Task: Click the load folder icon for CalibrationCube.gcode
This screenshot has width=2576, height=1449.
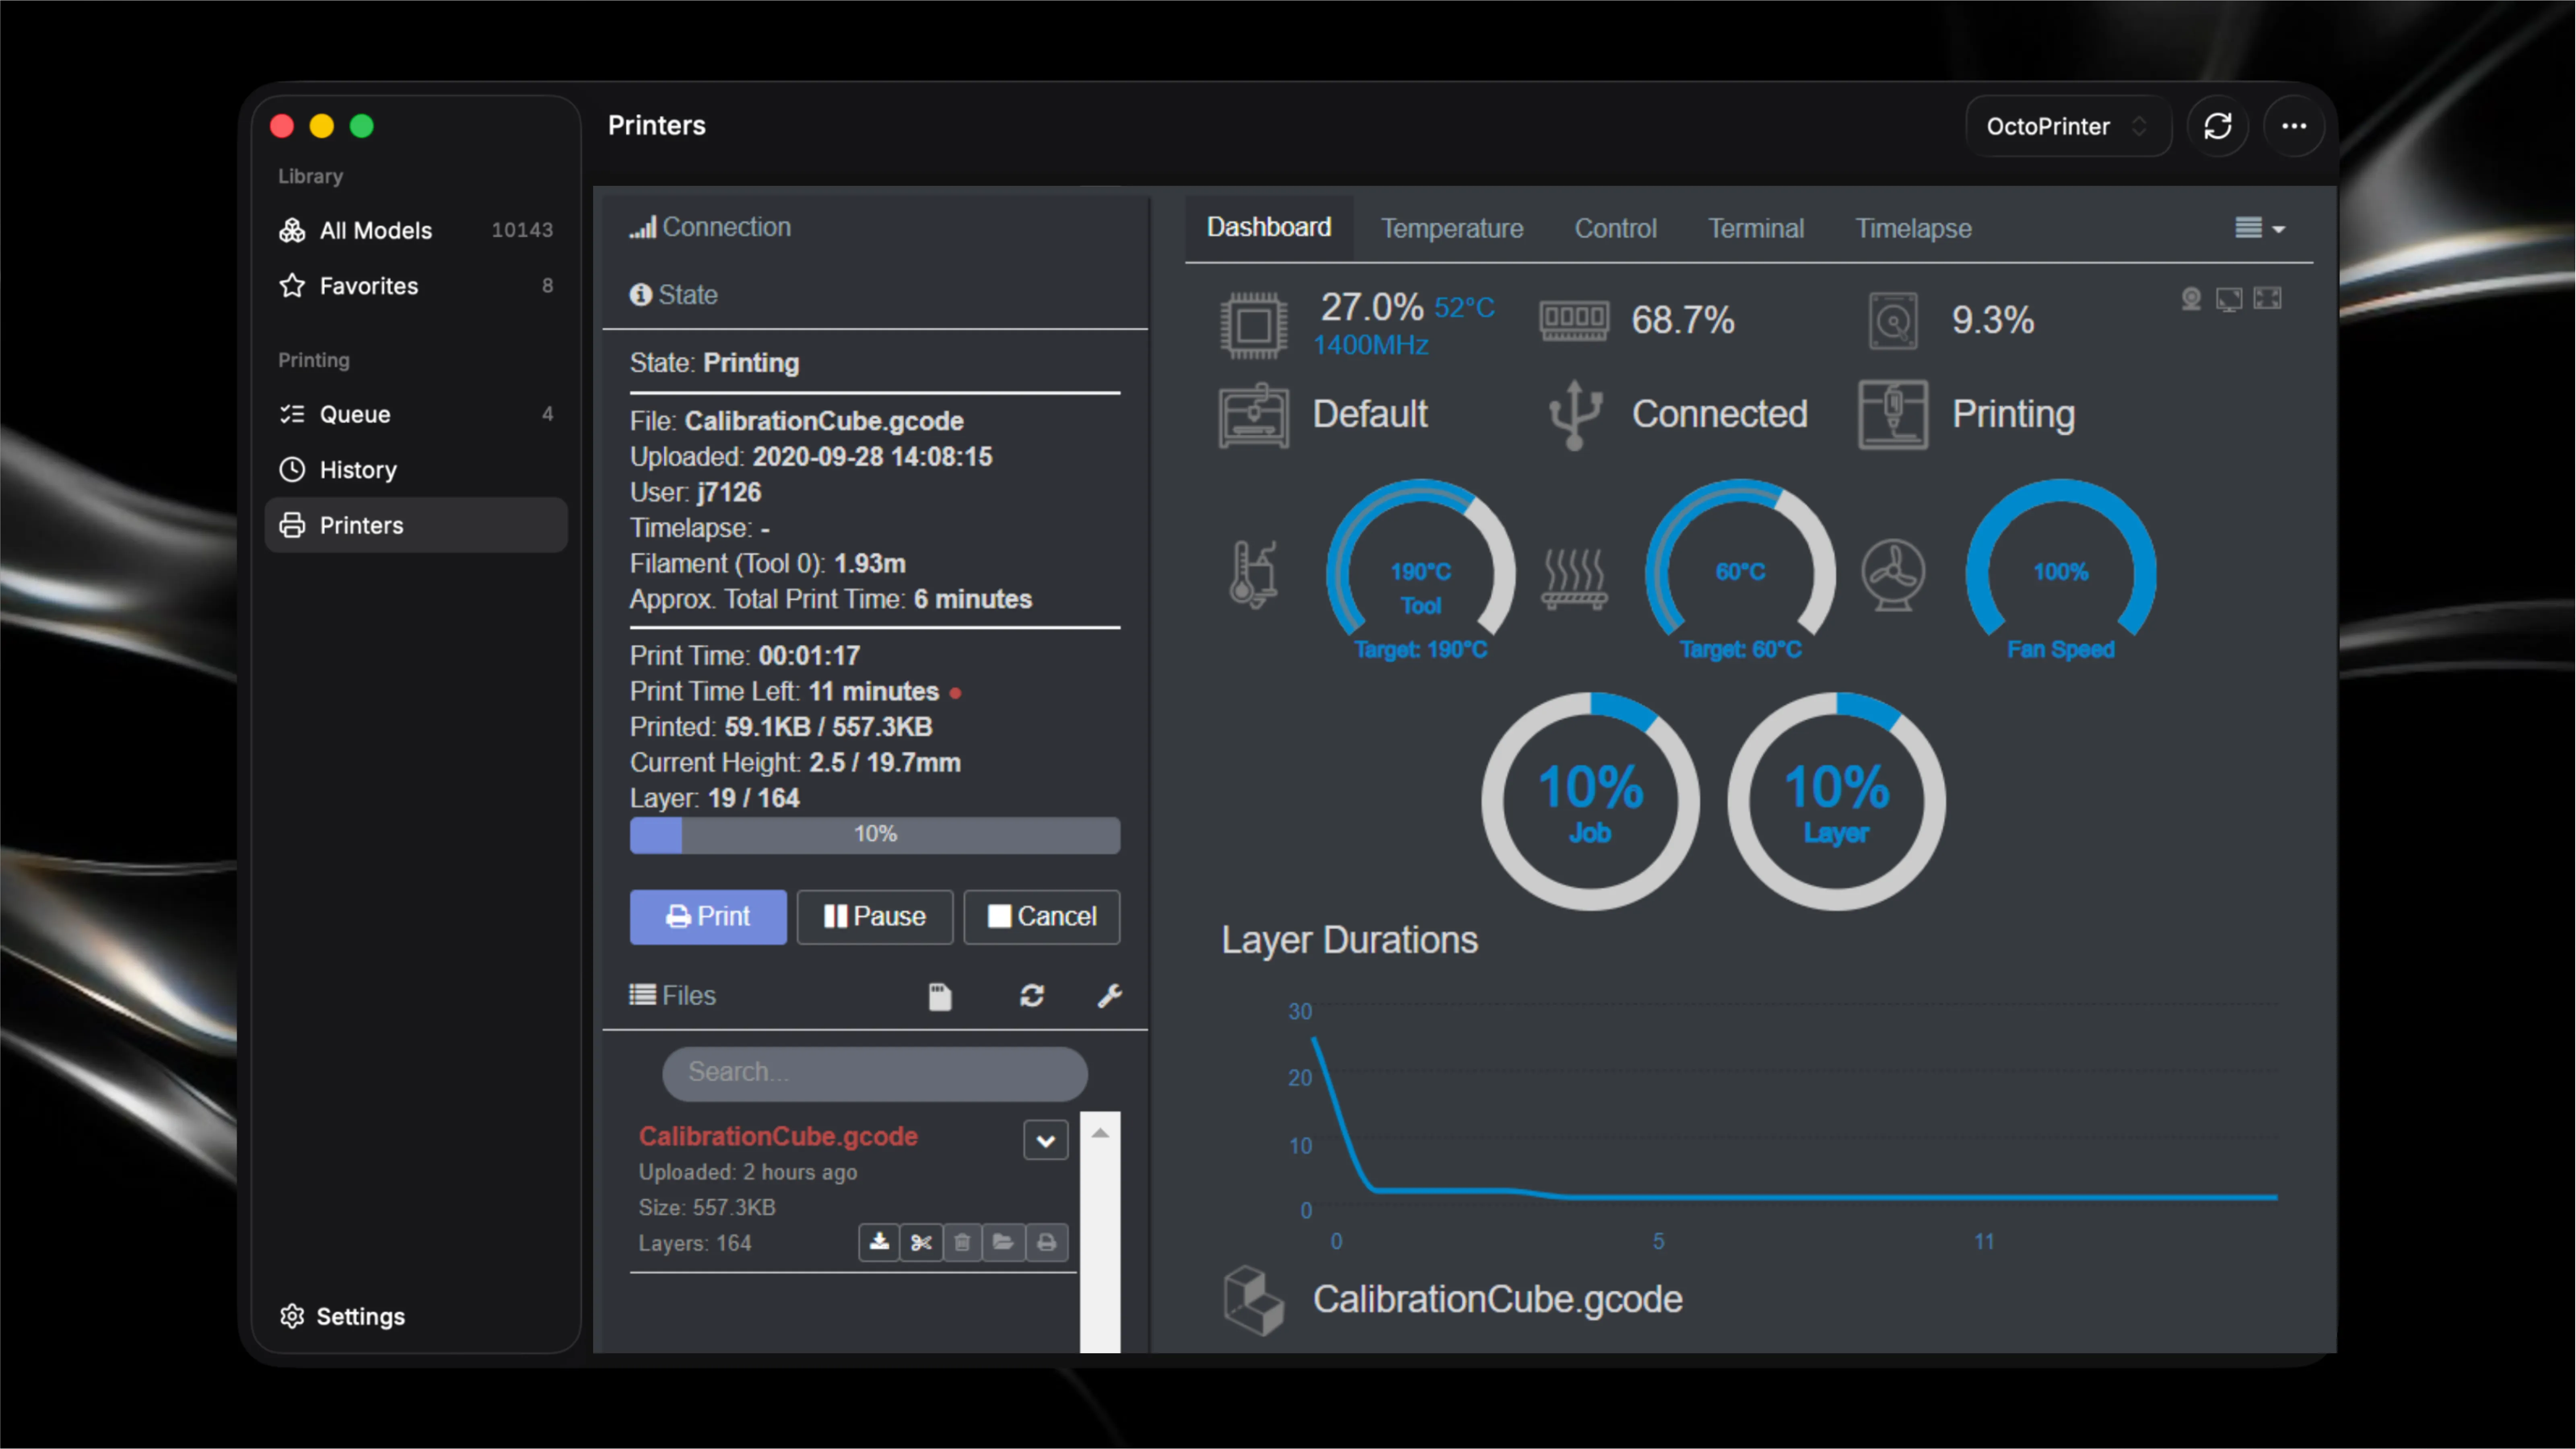Action: click(1003, 1243)
